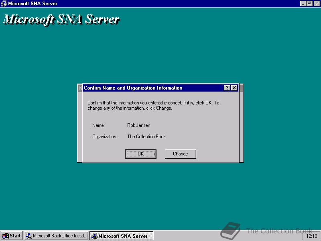Restore down the Microsoft SNA Server window

309,4
